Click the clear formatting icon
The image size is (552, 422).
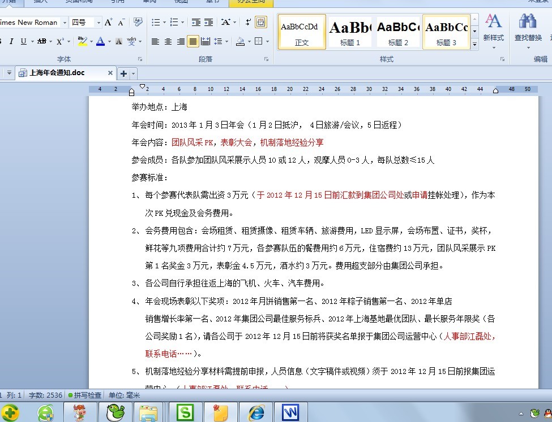(138, 23)
